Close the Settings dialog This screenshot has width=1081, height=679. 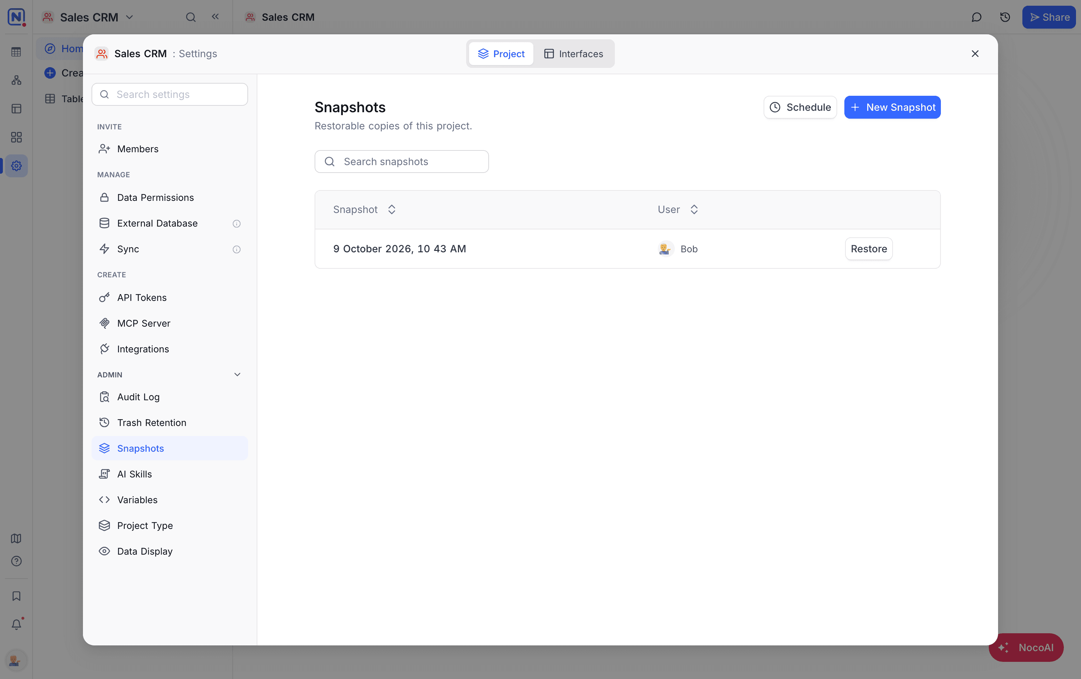(x=975, y=54)
